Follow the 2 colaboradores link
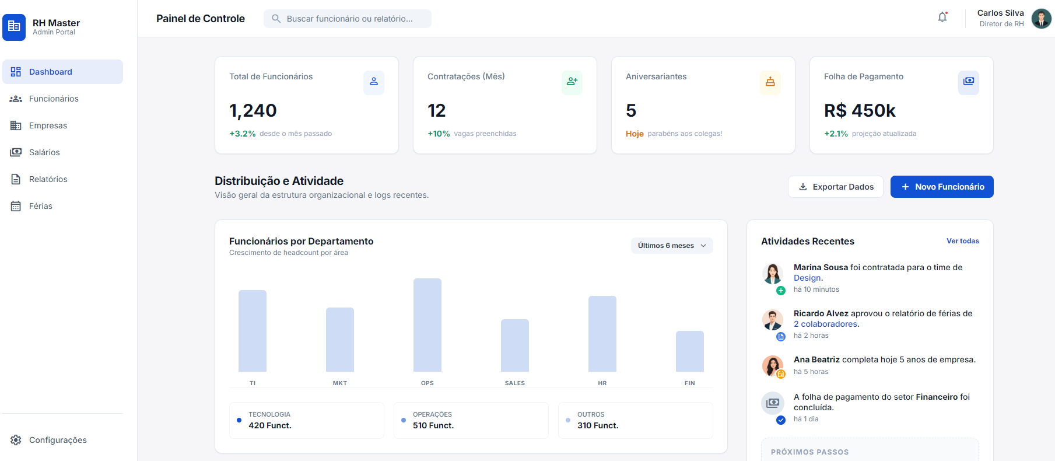Image resolution: width=1055 pixels, height=461 pixels. [x=825, y=324]
